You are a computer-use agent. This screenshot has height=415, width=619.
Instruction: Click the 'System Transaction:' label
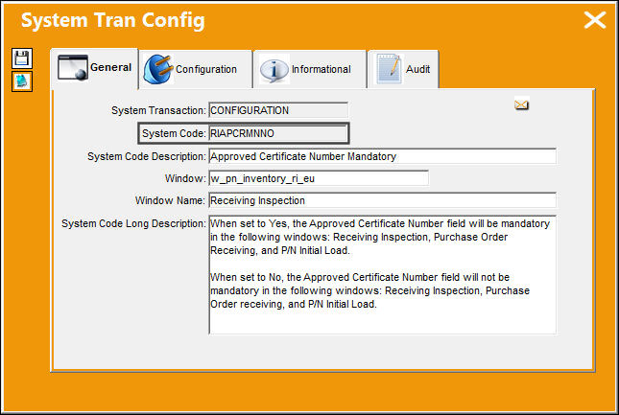point(158,110)
